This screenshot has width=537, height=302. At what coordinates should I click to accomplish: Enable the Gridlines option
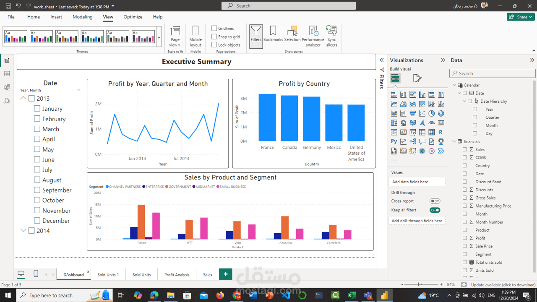(x=214, y=29)
